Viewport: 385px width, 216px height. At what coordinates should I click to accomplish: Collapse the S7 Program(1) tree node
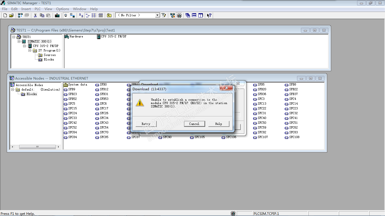click(x=30, y=50)
